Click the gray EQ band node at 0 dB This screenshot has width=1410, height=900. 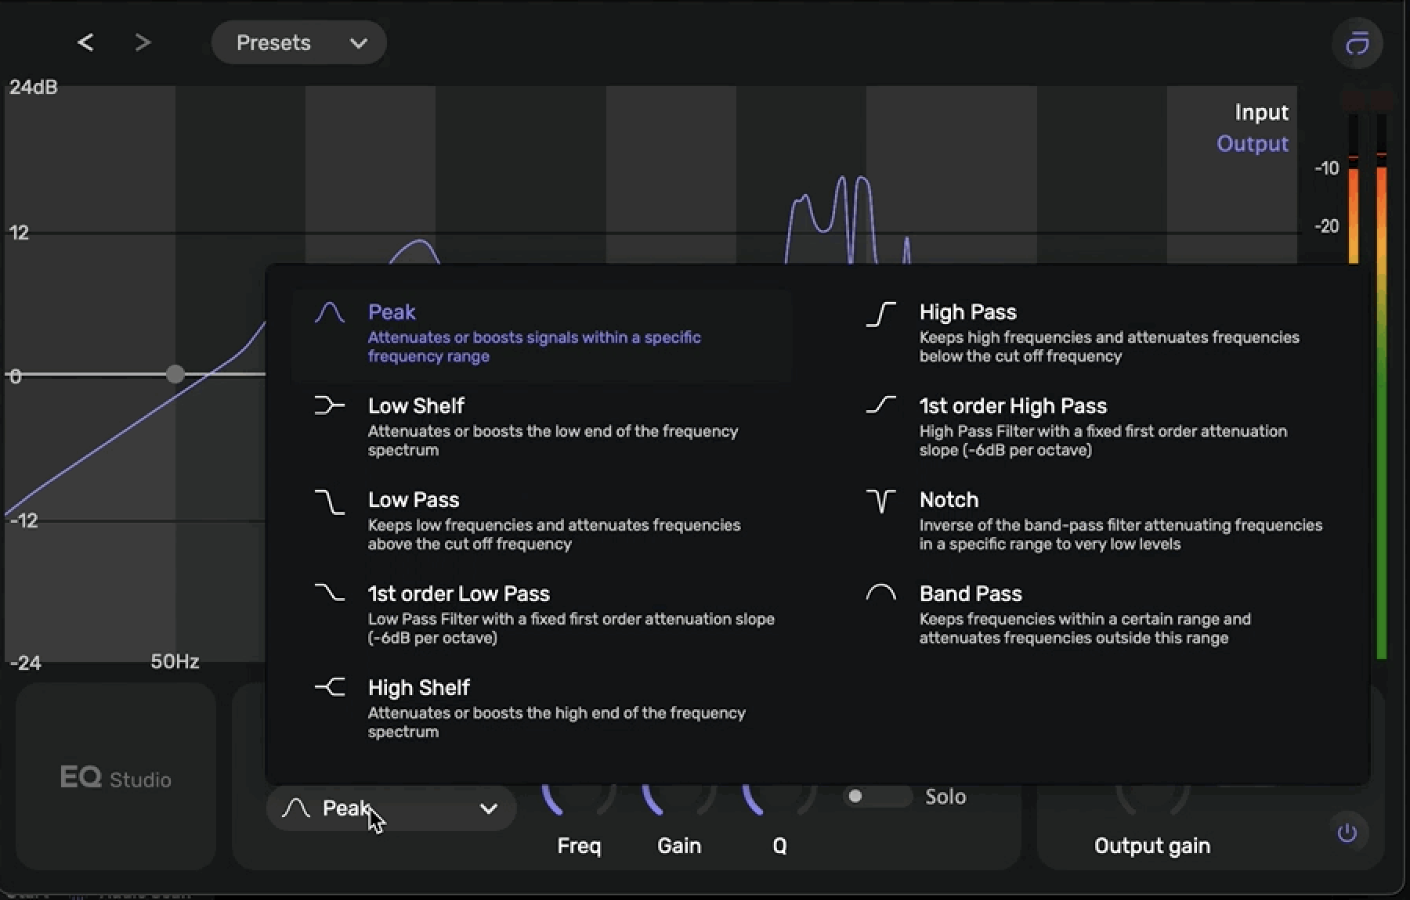[175, 374]
